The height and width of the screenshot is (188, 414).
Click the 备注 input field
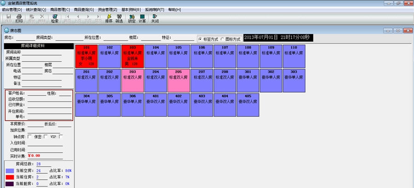click(41, 83)
